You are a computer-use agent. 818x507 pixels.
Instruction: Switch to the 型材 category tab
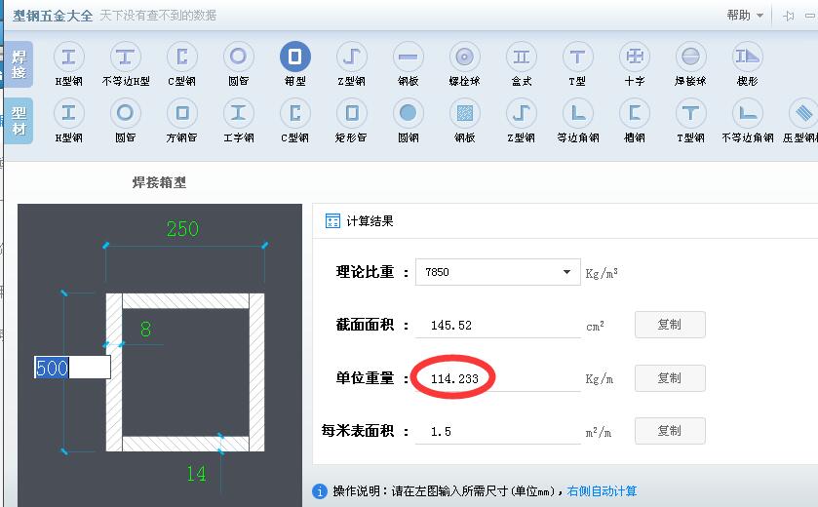click(19, 121)
